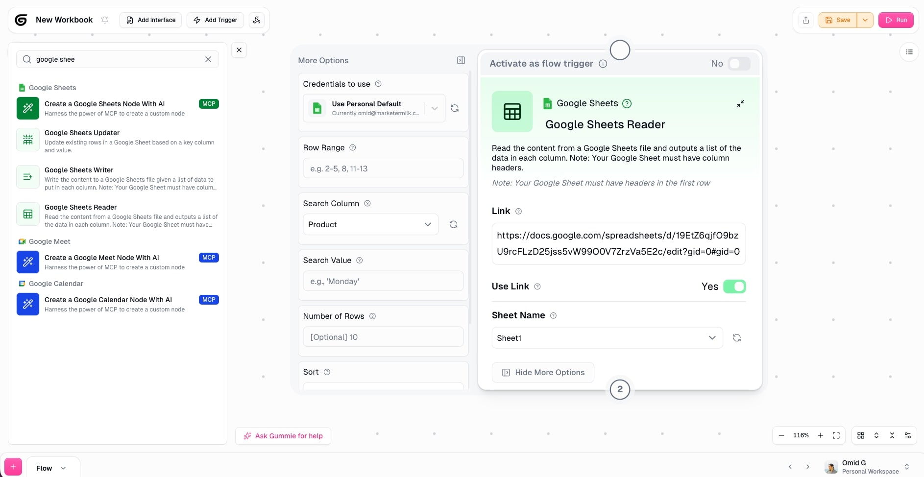Select Create a Google Calendar Node With AI
The width and height of the screenshot is (924, 477).
[x=118, y=304]
